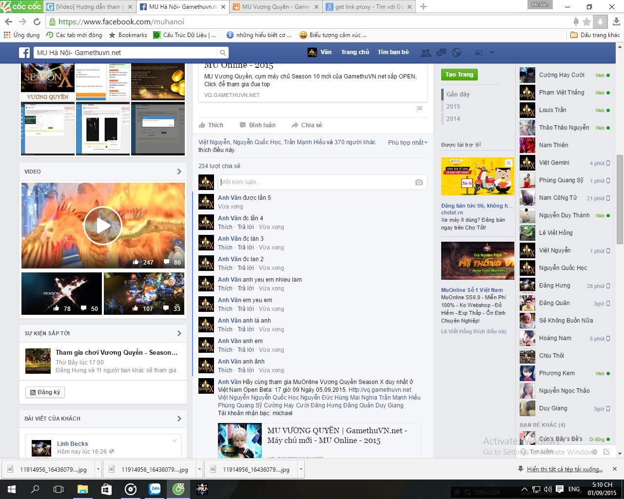Click the camera icon in comment box
Viewport: 624px width, 499px height.
point(419,182)
